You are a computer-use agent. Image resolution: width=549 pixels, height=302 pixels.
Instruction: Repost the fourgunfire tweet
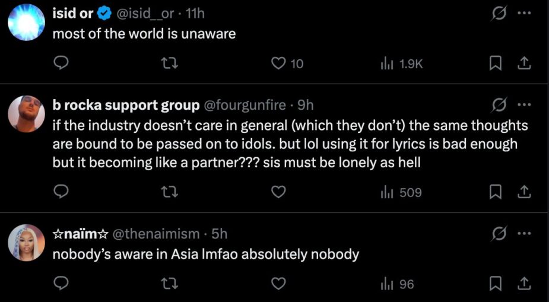click(170, 192)
